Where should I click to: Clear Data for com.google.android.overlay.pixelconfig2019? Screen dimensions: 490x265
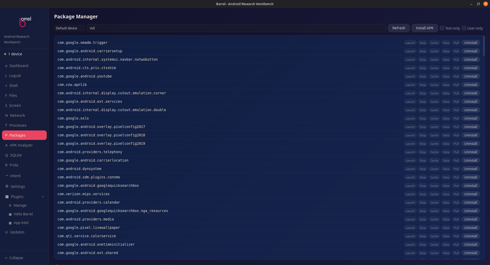[x=446, y=144]
